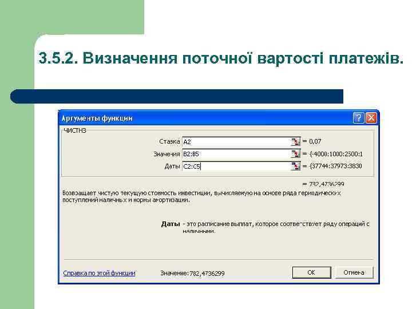Click the range selector icon for Даты
This screenshot has width=412, height=309.
(295, 166)
